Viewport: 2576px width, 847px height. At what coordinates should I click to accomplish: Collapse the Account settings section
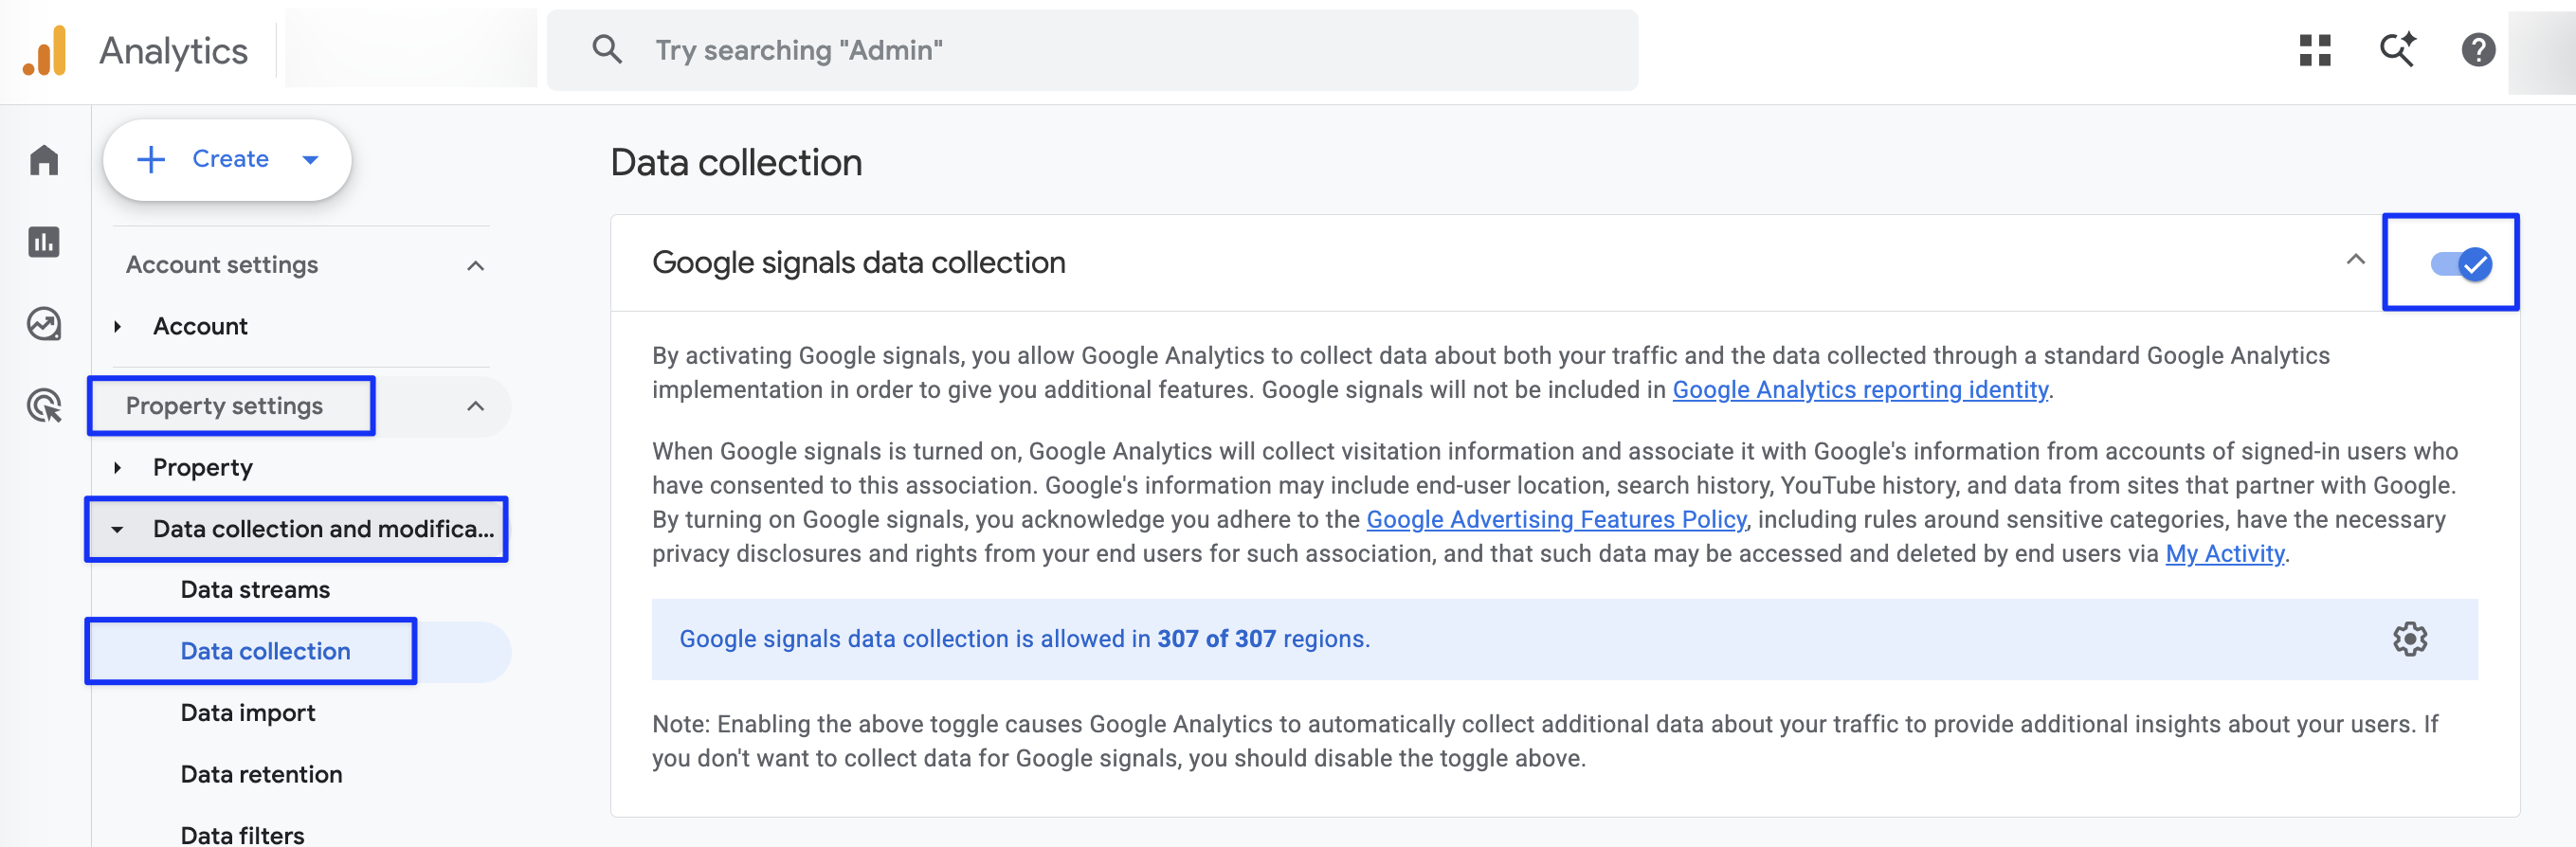476,266
